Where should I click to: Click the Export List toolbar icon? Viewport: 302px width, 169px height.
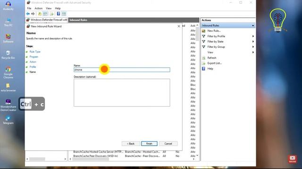point(51,14)
